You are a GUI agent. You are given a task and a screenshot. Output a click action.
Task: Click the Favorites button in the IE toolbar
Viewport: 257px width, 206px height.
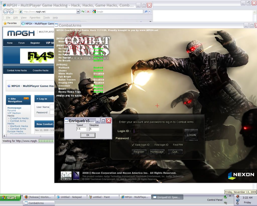coord(10,23)
